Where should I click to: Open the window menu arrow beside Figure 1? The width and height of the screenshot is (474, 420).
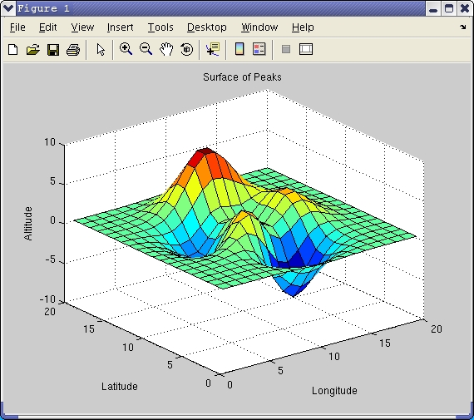click(x=7, y=8)
